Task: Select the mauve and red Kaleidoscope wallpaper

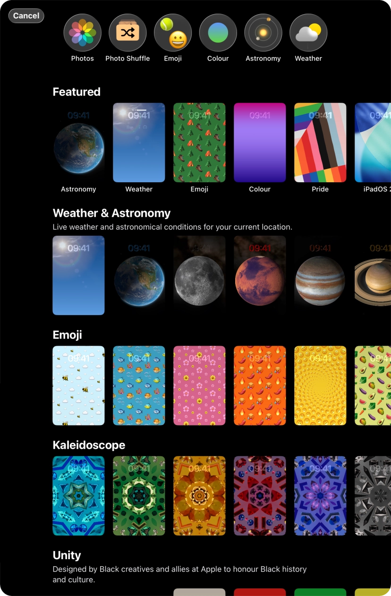Action: pos(260,496)
